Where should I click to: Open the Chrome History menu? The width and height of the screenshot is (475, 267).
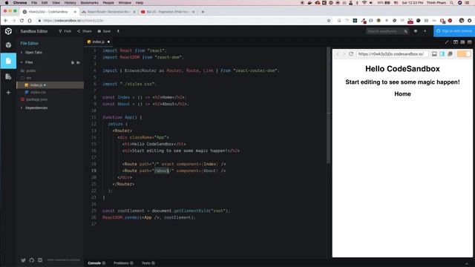[x=70, y=3]
